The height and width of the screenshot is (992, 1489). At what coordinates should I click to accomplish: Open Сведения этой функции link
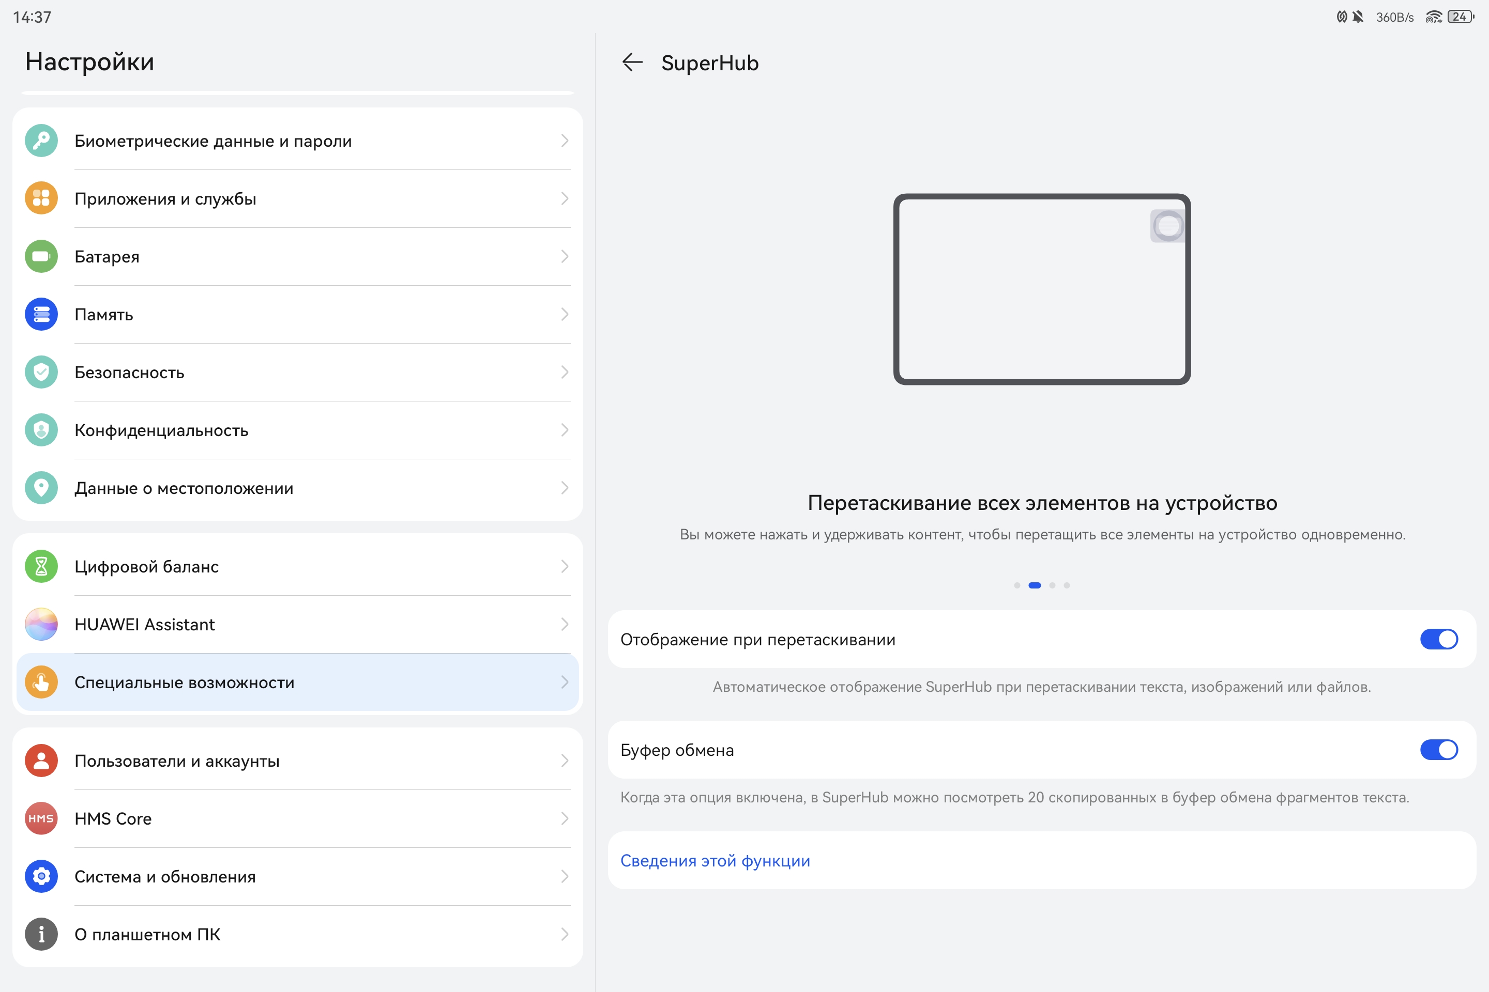(715, 860)
